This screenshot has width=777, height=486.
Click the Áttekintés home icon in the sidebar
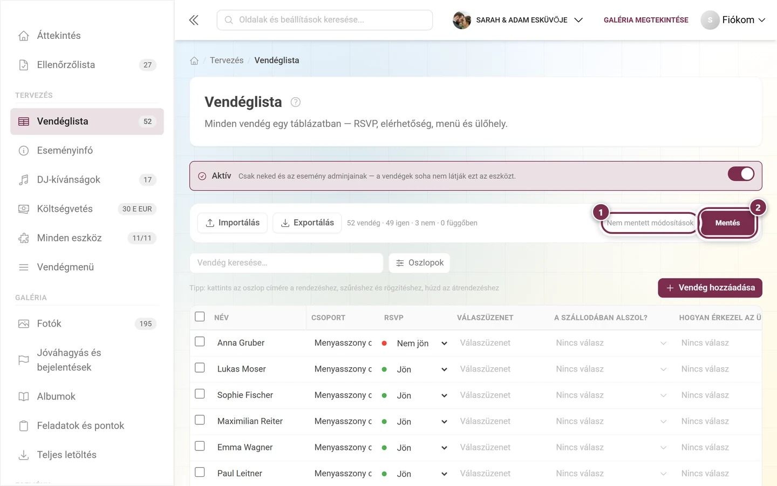[x=24, y=36]
